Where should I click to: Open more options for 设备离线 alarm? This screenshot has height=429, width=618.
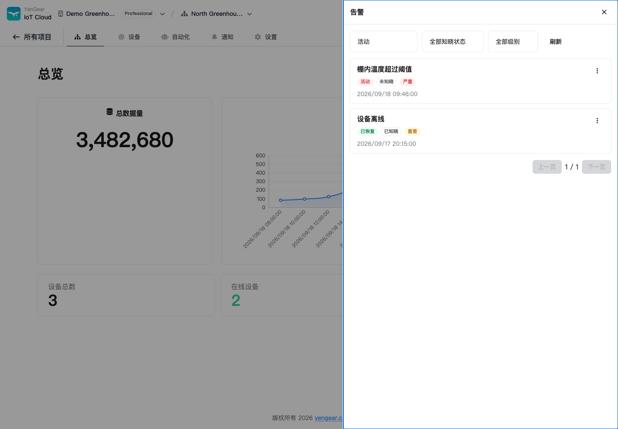[x=597, y=121]
